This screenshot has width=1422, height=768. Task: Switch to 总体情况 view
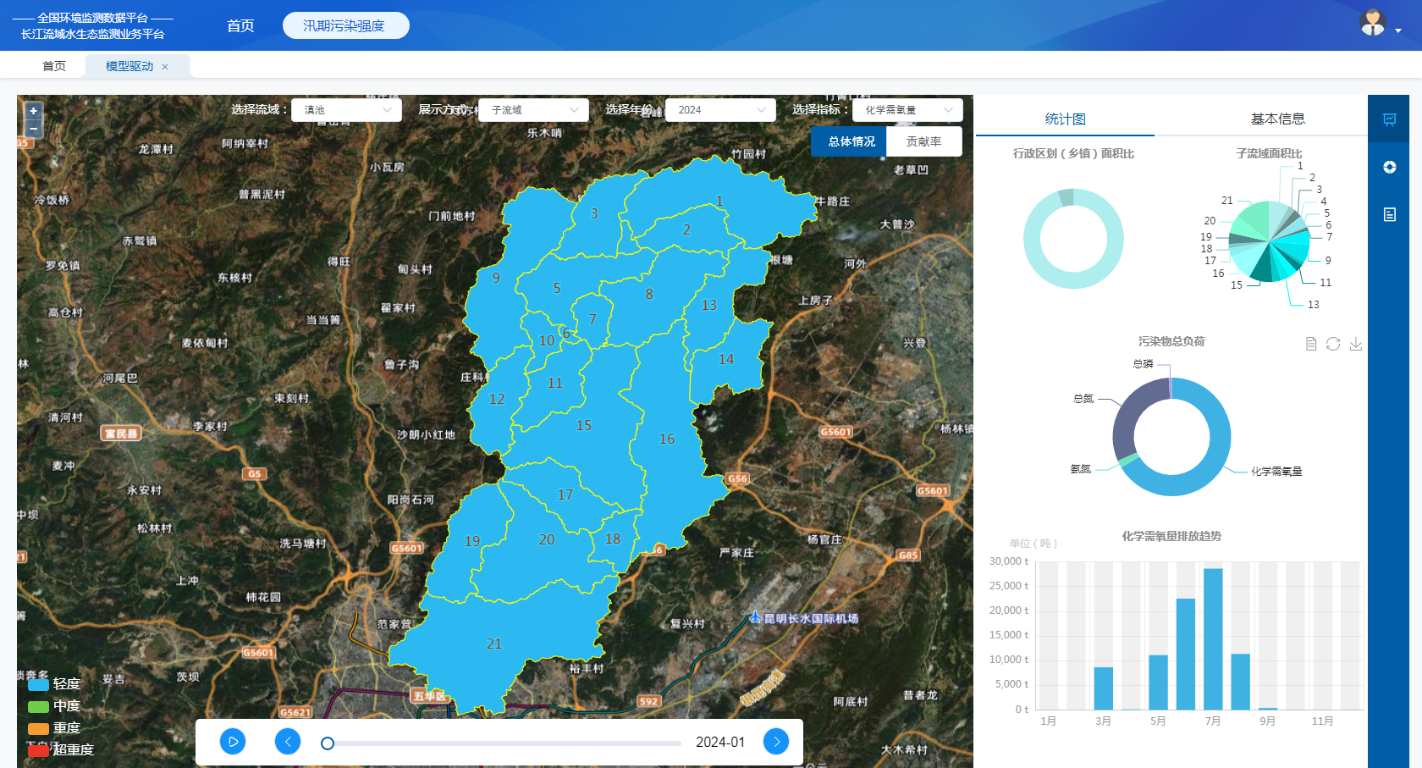[851, 141]
